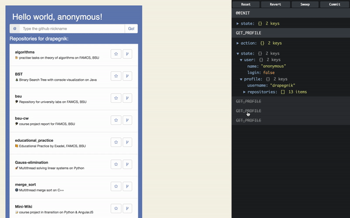
Task: Click the merge_sort repository name
Action: click(x=26, y=185)
